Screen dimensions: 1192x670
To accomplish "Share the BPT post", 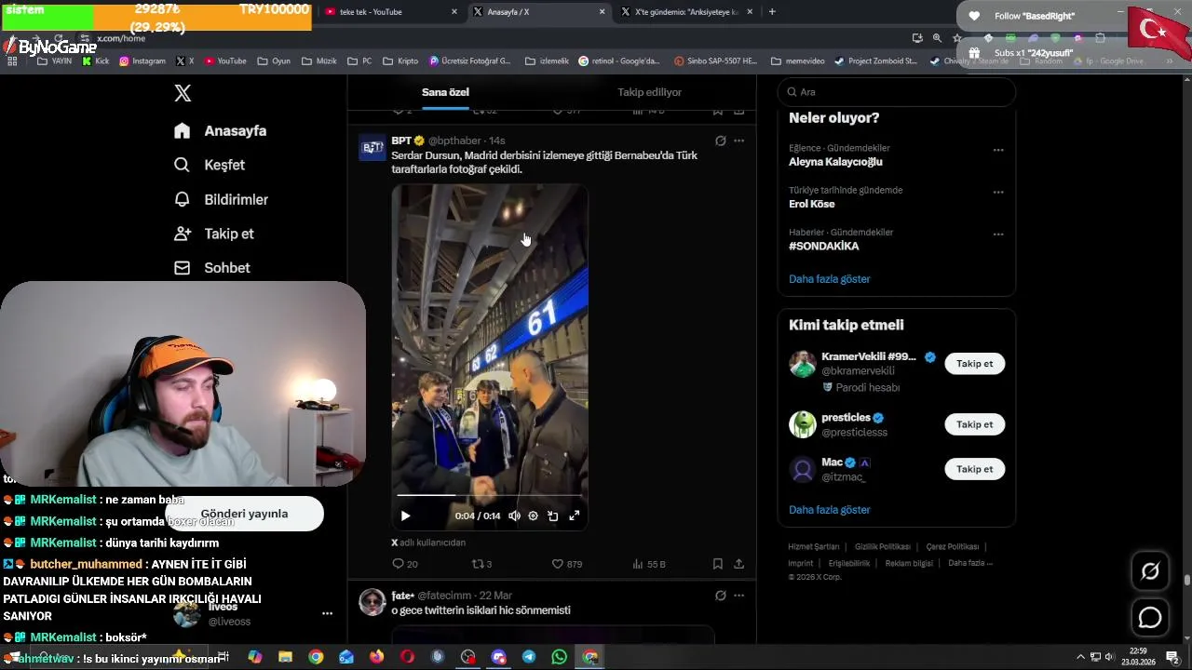I will coord(738,564).
